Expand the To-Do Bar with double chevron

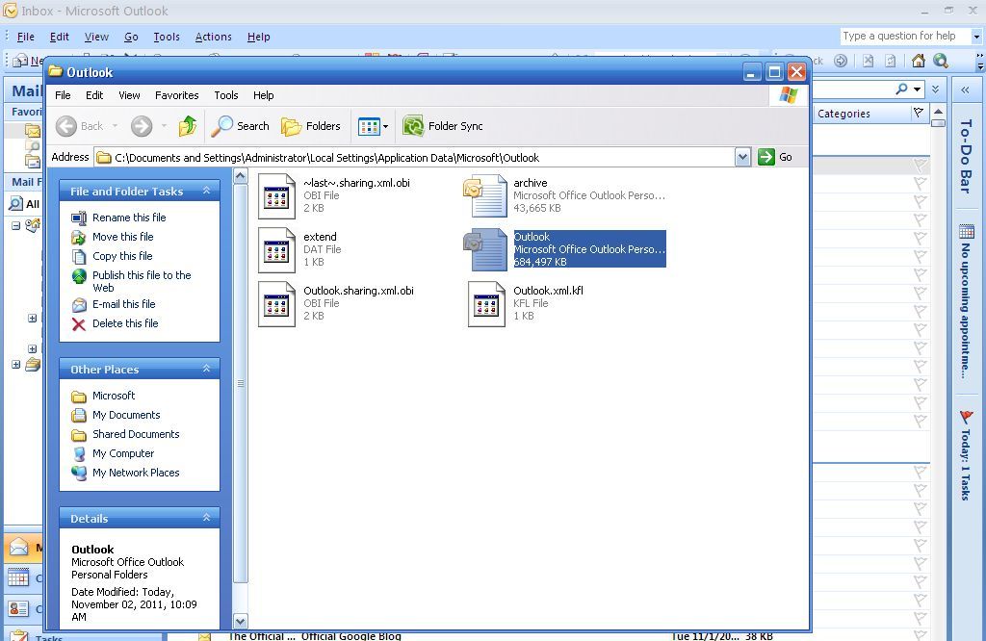pyautogui.click(x=965, y=90)
